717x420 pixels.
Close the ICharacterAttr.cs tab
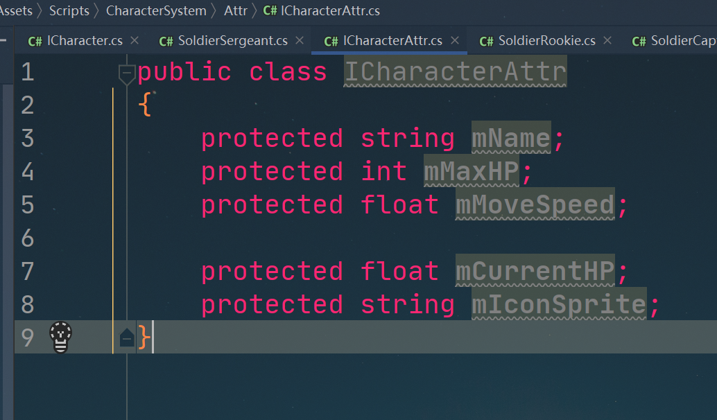click(x=454, y=40)
